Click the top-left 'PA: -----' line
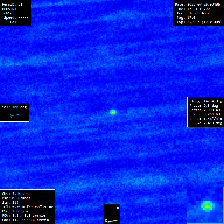Screen dimensions: 224x224 click(19, 22)
